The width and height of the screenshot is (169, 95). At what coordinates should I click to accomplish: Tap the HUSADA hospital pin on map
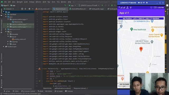pos(122,79)
